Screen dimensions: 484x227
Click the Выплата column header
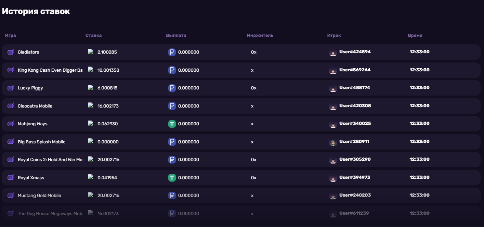(176, 36)
